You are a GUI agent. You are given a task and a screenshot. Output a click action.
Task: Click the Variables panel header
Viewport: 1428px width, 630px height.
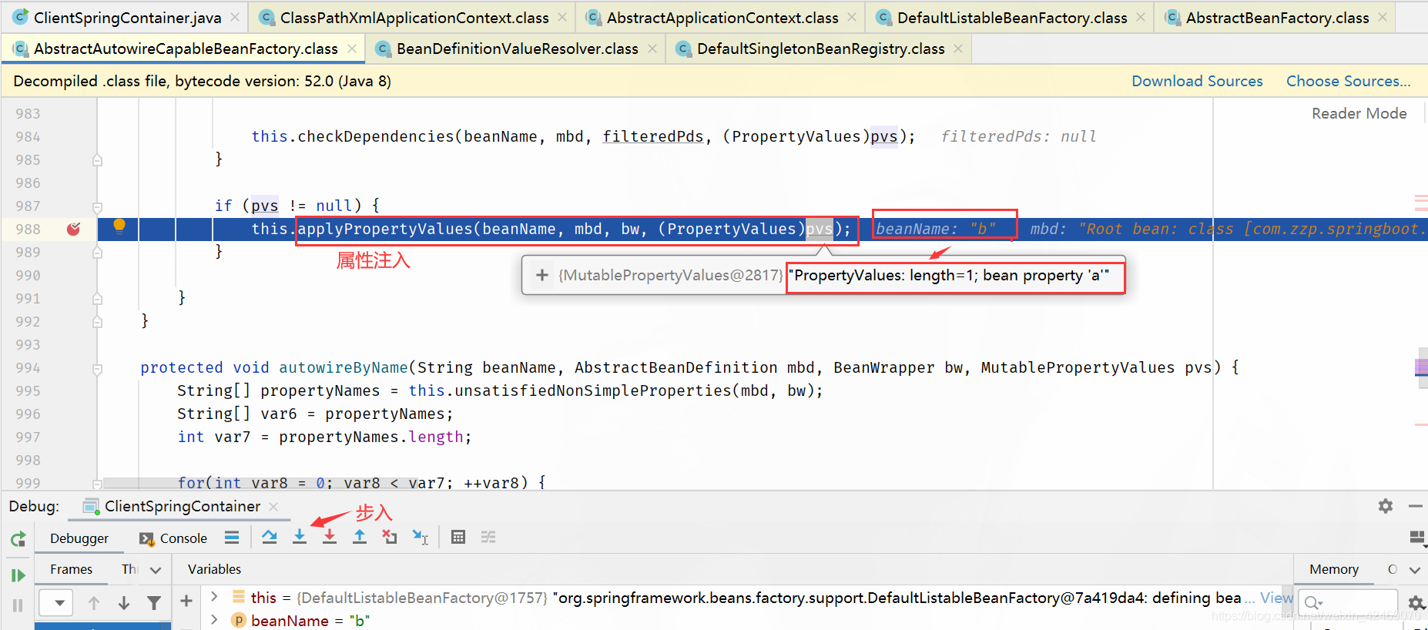(x=214, y=569)
